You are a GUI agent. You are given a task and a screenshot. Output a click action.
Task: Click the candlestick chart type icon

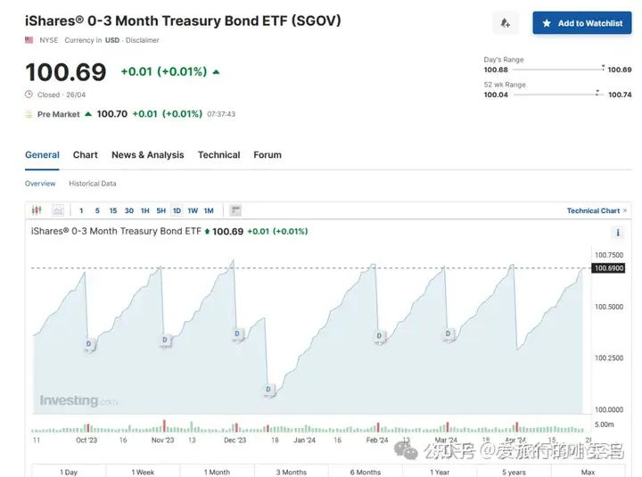[37, 210]
